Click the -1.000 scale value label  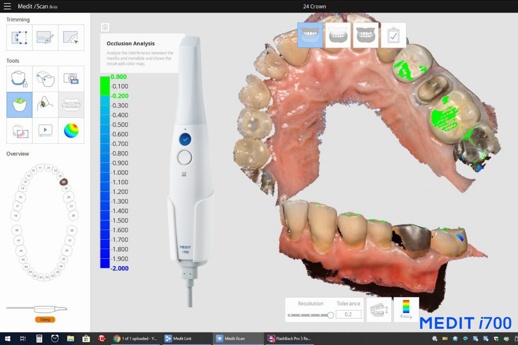pos(120,172)
